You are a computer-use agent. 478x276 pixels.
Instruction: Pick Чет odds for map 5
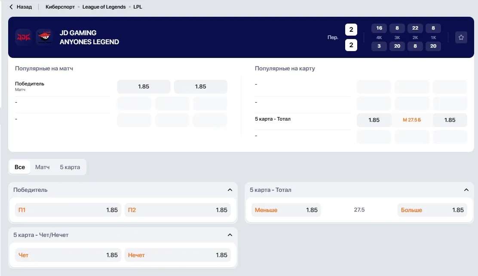68,255
